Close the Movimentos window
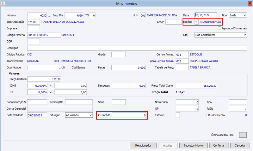The image size is (253, 151). click(250, 3)
